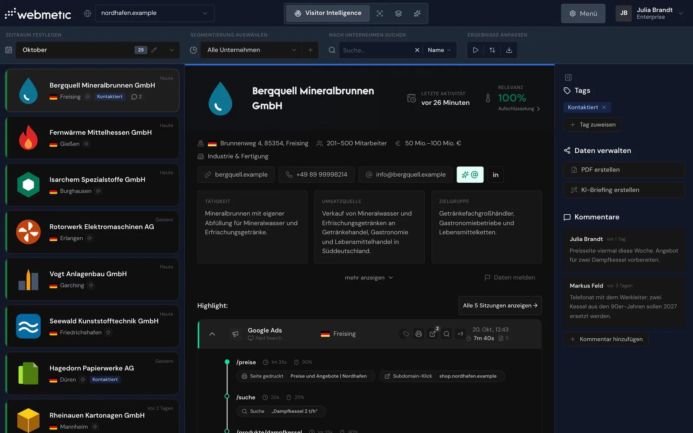Click the stacked layers icon in top toolbar
Image resolution: width=693 pixels, height=433 pixels.
pyautogui.click(x=398, y=13)
